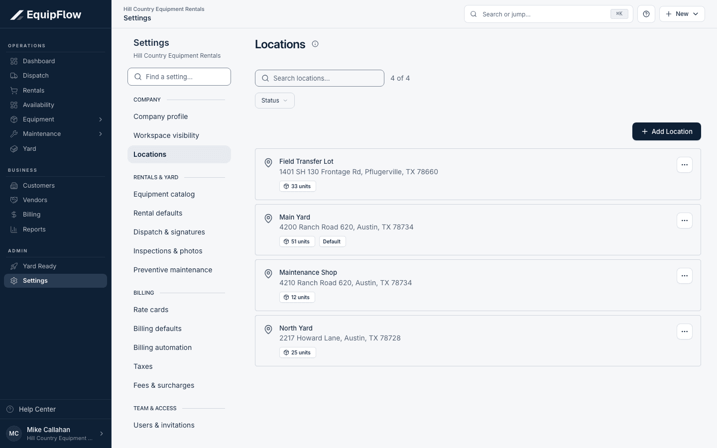This screenshot has width=717, height=448.
Task: Expand Mike Callahan account chevron
Action: [x=102, y=434]
